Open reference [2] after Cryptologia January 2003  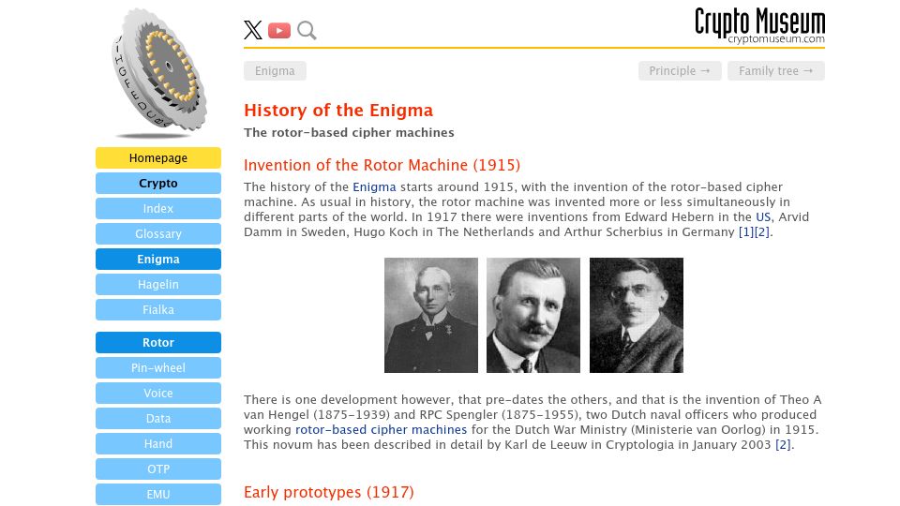click(x=783, y=444)
